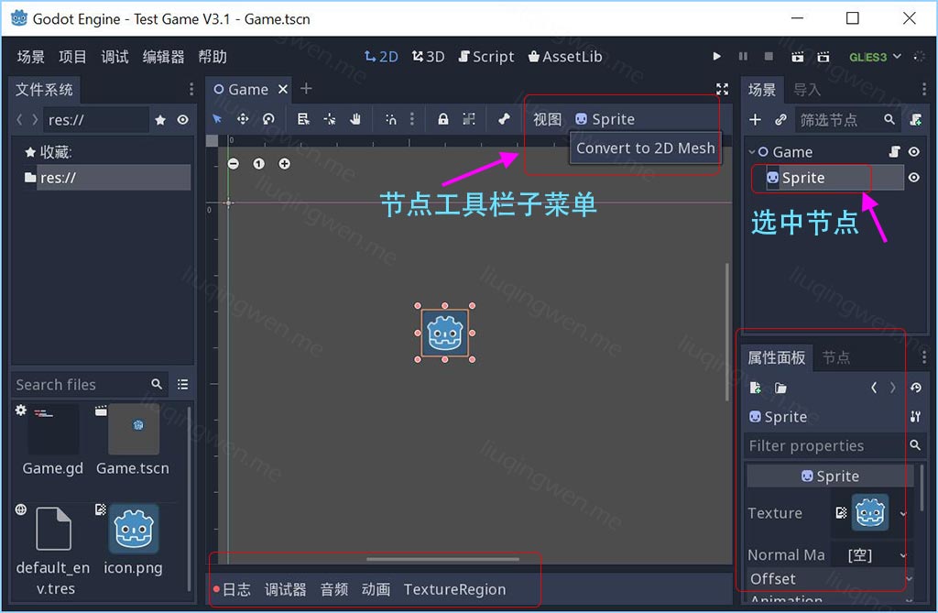Select Convert to 2D Mesh
This screenshot has height=613, width=938.
pos(645,148)
